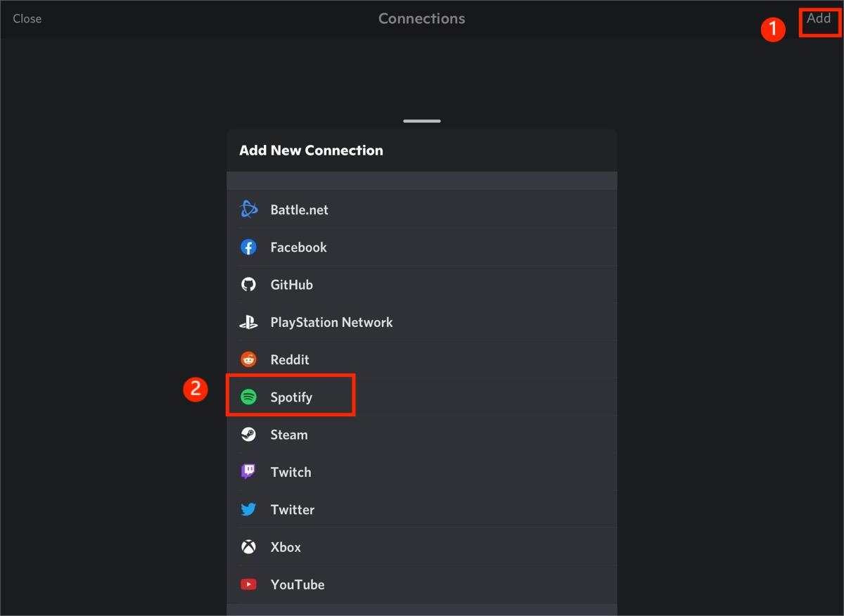Click the Twitter bird icon

point(248,509)
